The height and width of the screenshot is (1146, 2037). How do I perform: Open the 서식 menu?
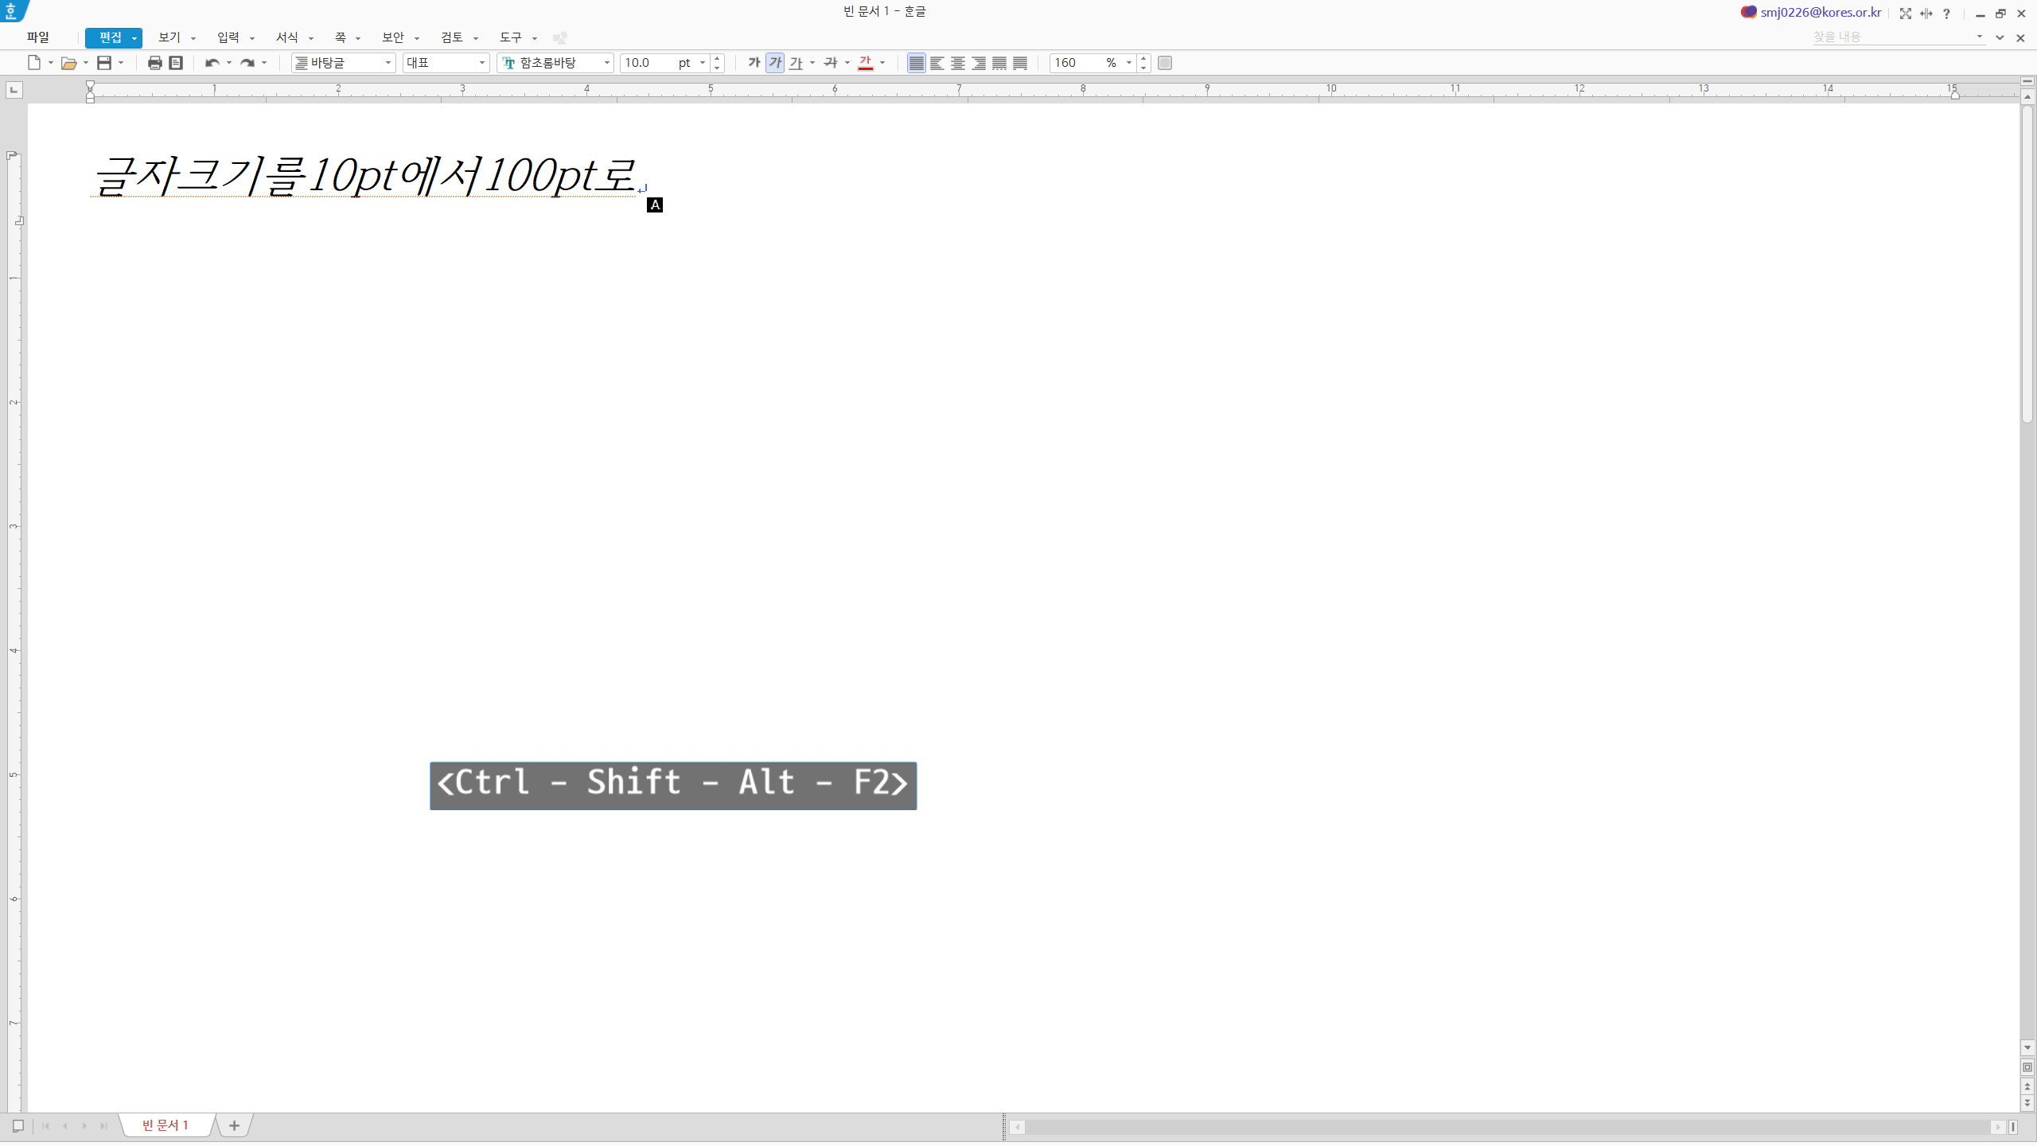(286, 37)
